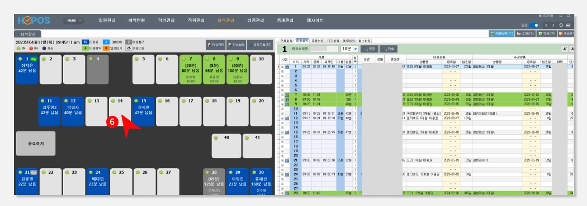Click the circular refresh icon in top bar

point(561,25)
